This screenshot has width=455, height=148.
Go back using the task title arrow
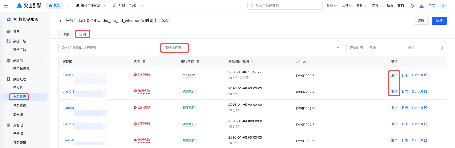[60, 21]
